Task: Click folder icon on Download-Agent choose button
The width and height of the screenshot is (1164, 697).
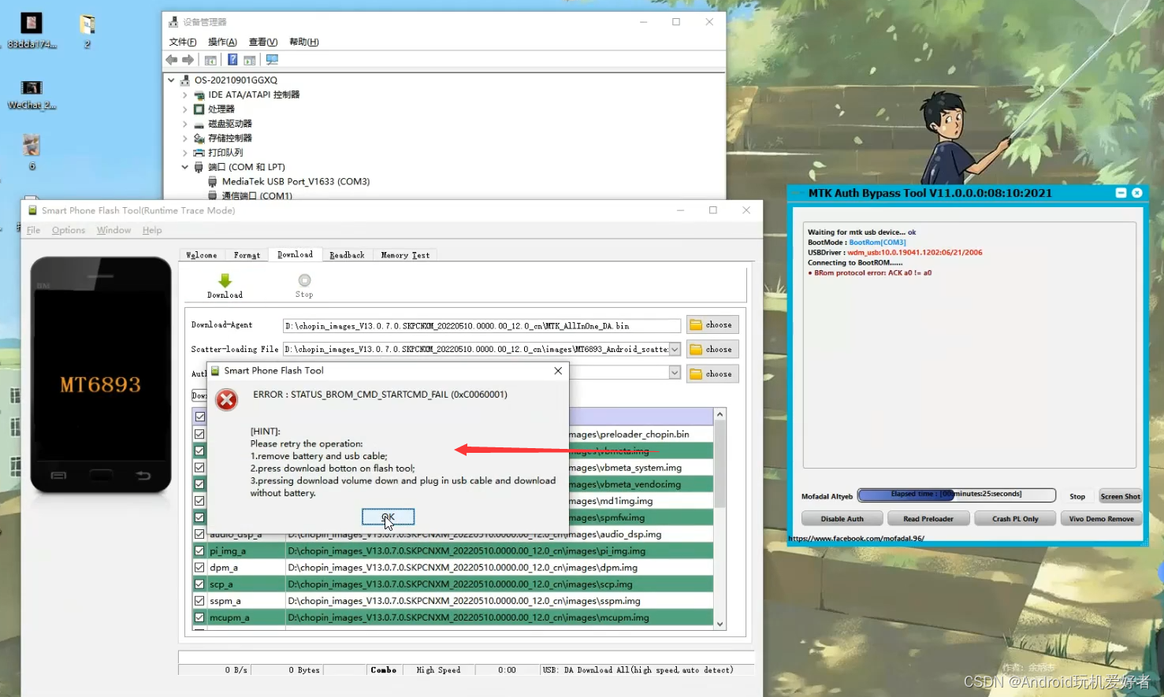Action: [696, 325]
